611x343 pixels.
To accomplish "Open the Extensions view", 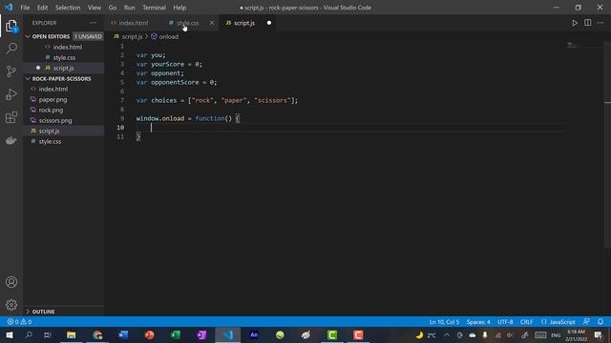I will tap(11, 117).
